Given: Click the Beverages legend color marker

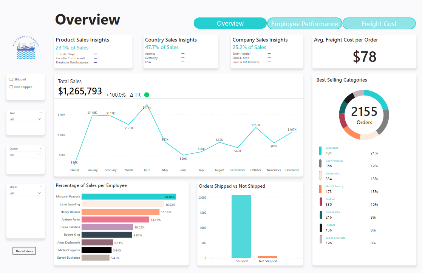Looking at the screenshot, I should (x=320, y=151).
